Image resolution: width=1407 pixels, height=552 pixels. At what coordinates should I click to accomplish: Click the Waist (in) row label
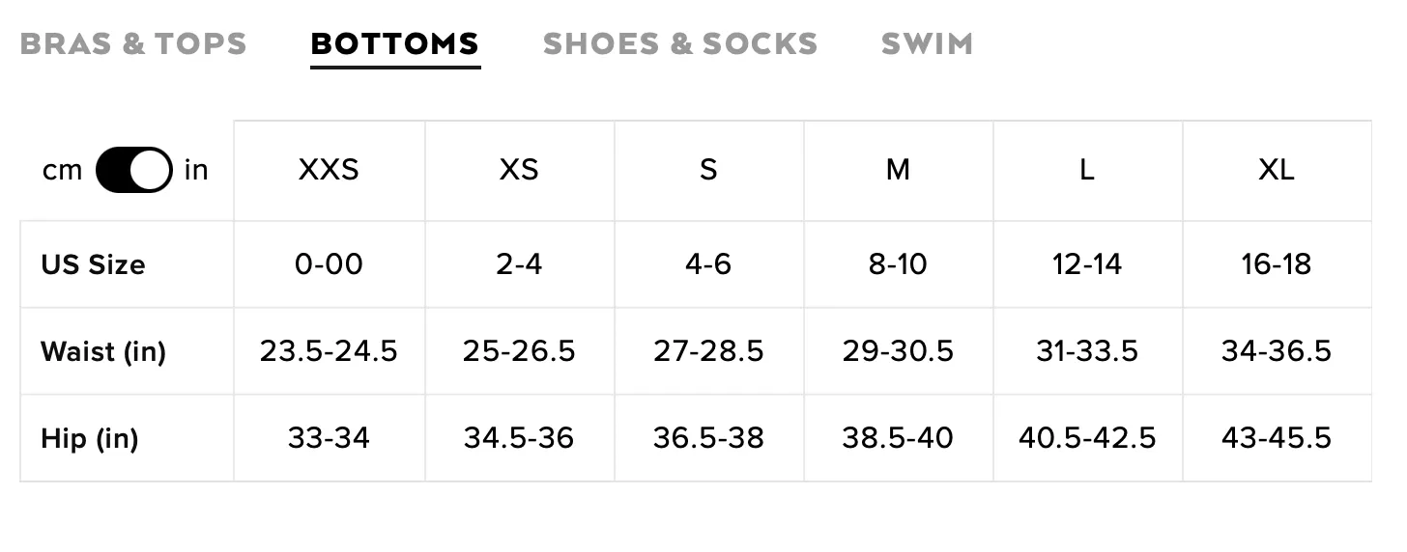(103, 351)
